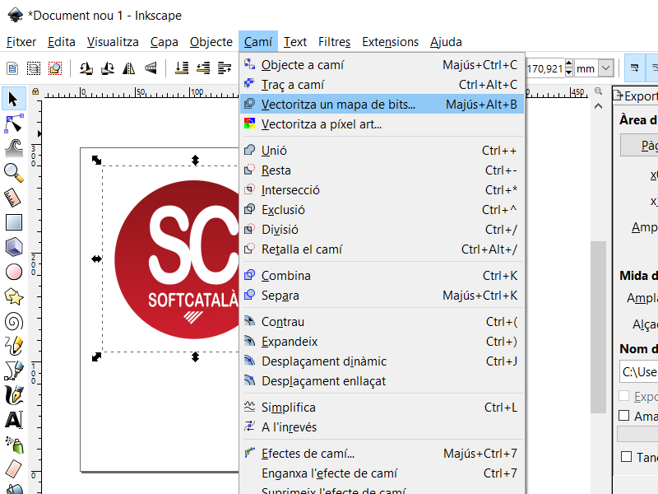Open the Extensions menu

390,42
